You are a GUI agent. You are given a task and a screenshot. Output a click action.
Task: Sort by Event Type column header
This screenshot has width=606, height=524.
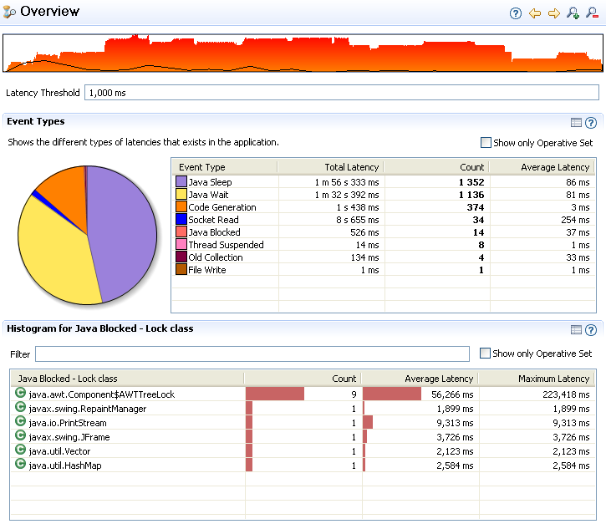point(225,167)
